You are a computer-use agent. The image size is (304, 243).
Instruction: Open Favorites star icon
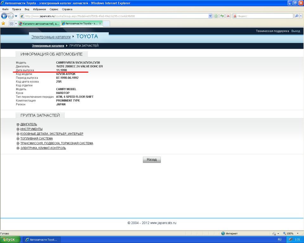[x=3, y=23]
